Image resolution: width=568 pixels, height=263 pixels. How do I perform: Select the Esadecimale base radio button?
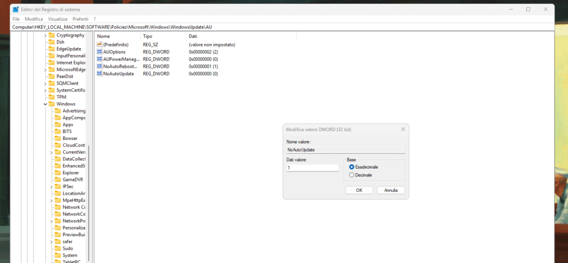tap(352, 166)
